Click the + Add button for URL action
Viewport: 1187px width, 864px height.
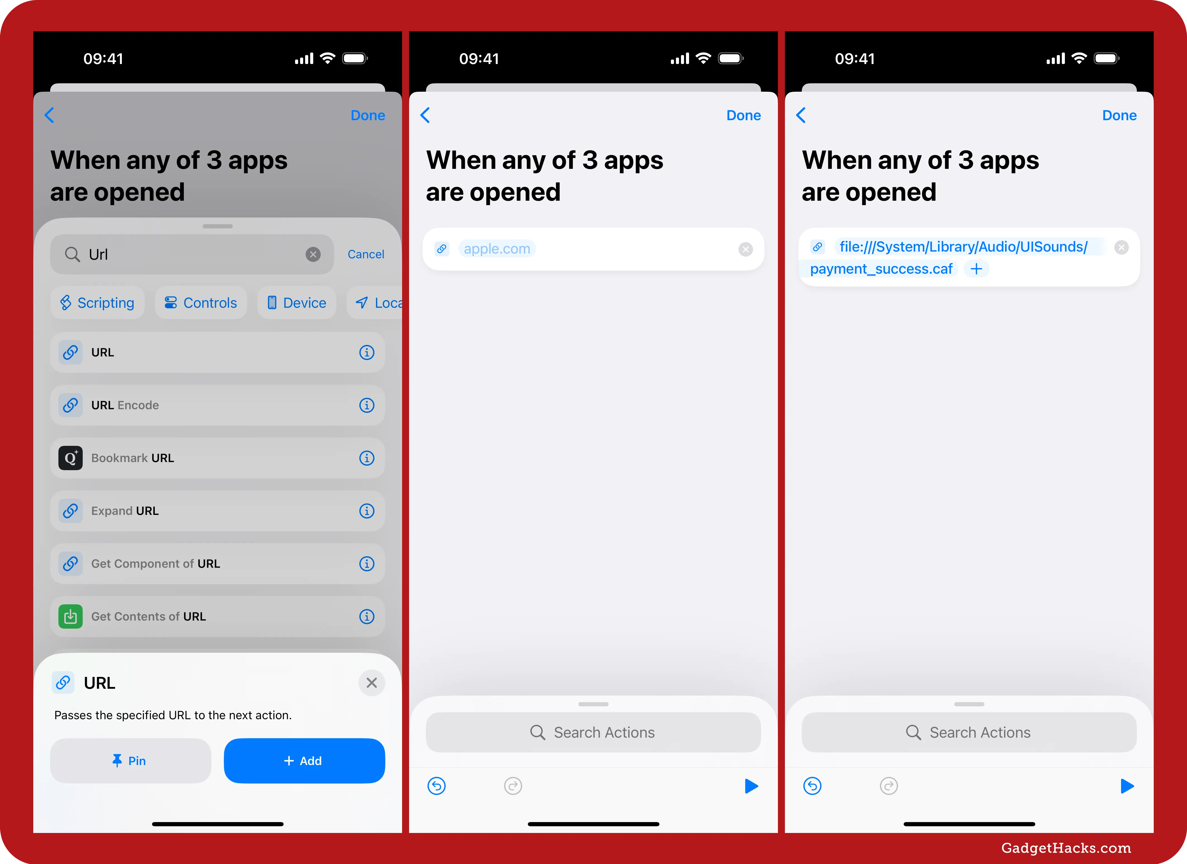(303, 761)
